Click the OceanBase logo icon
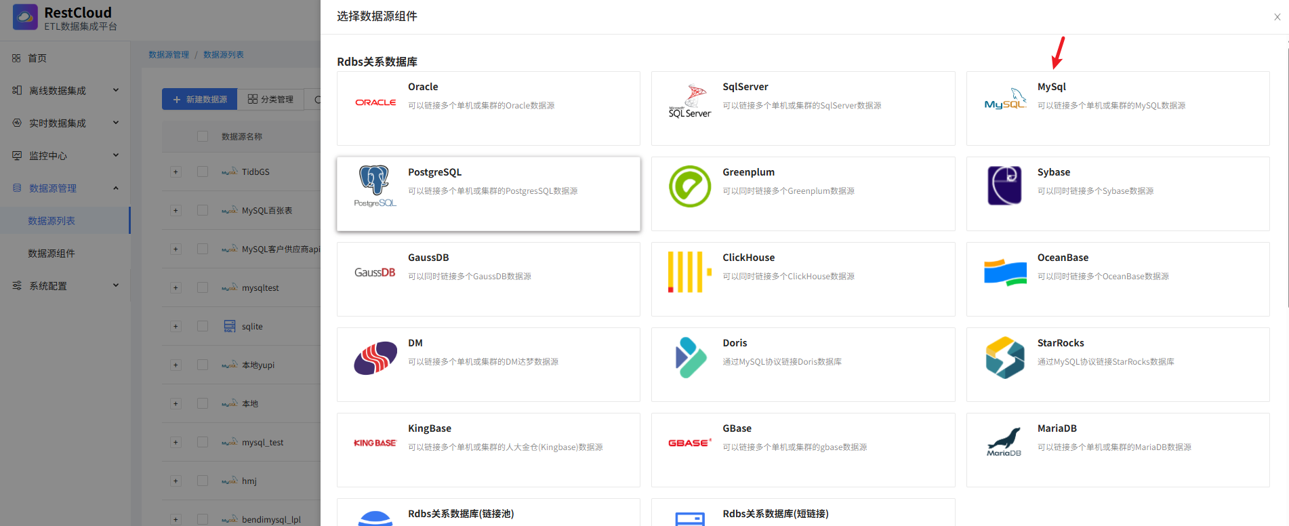 click(1005, 272)
